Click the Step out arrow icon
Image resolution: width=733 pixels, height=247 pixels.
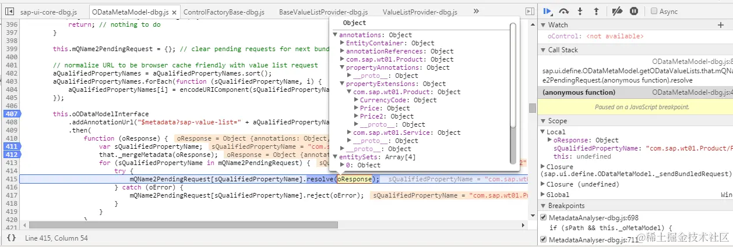(596, 11)
